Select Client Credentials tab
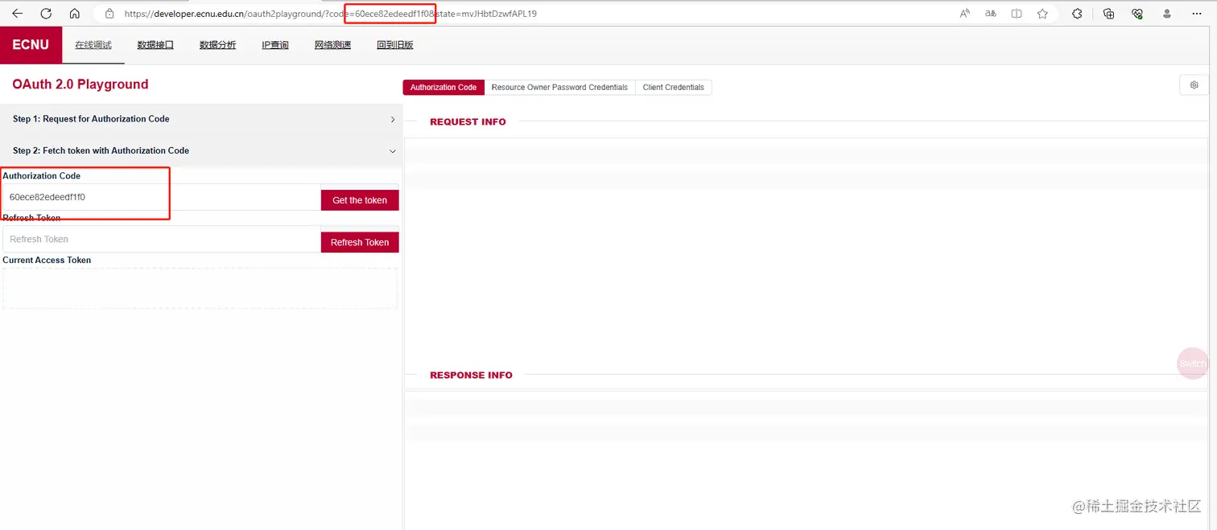Screen dimensions: 1217x530 click(x=673, y=88)
